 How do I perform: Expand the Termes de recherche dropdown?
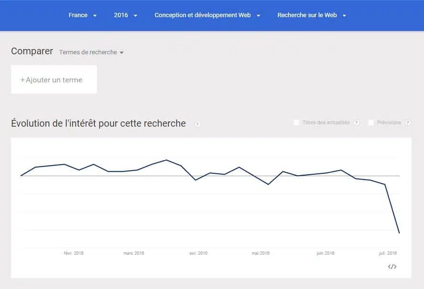tap(91, 52)
